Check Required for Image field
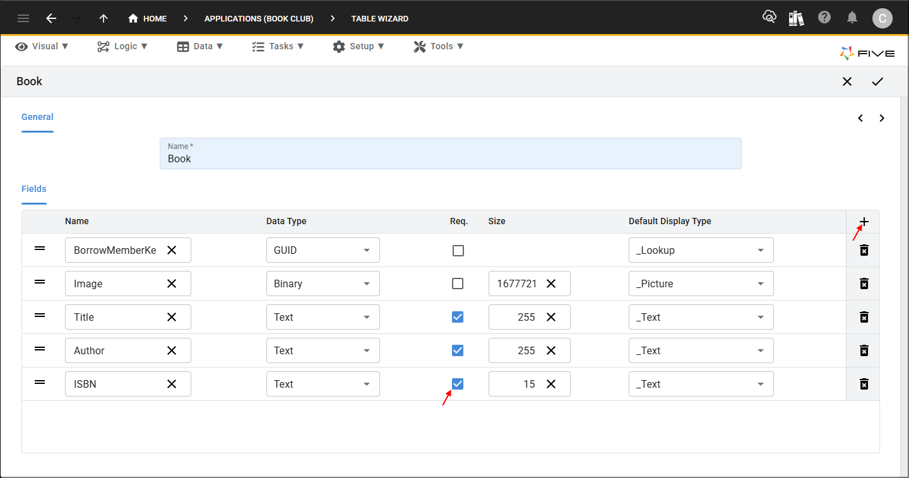 [458, 284]
